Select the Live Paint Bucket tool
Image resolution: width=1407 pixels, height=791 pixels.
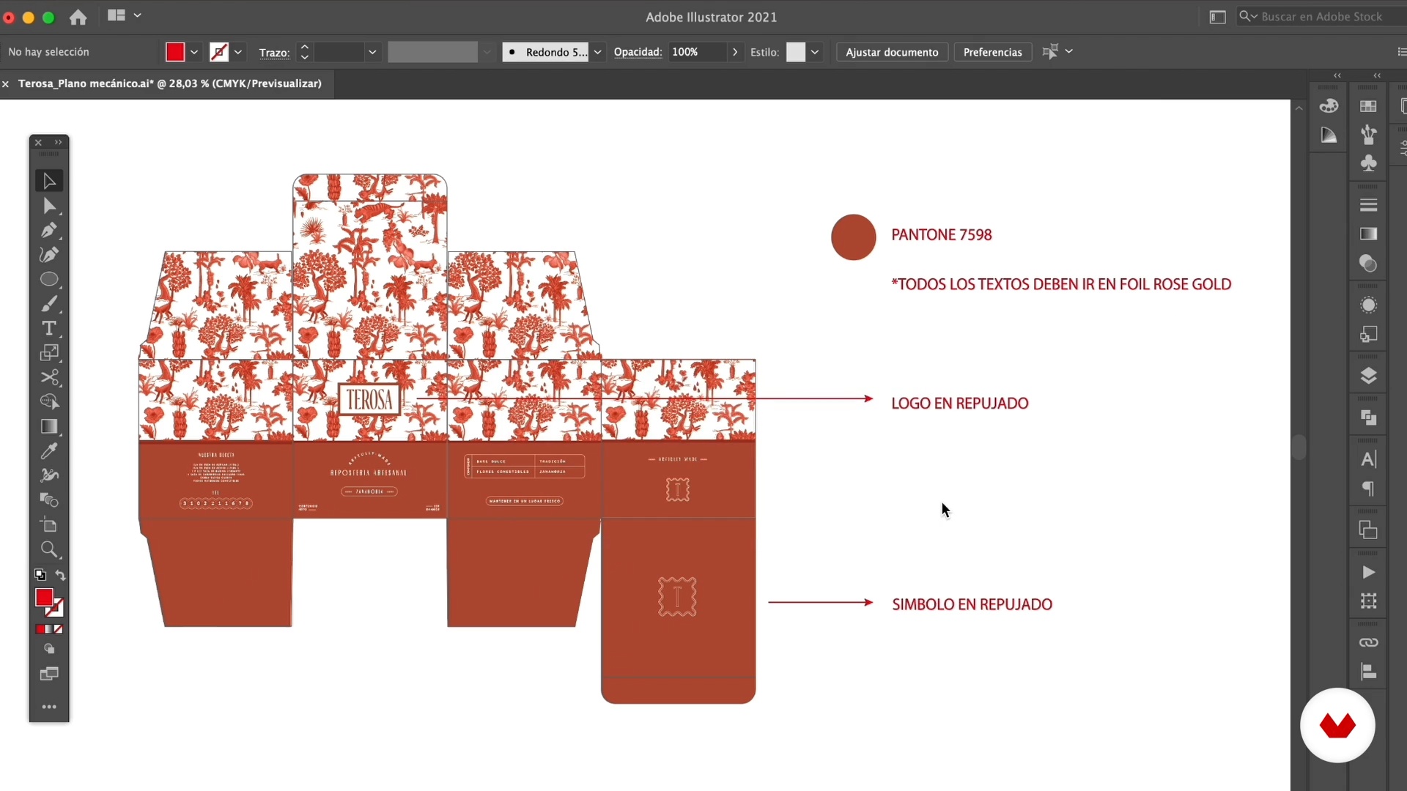point(49,500)
